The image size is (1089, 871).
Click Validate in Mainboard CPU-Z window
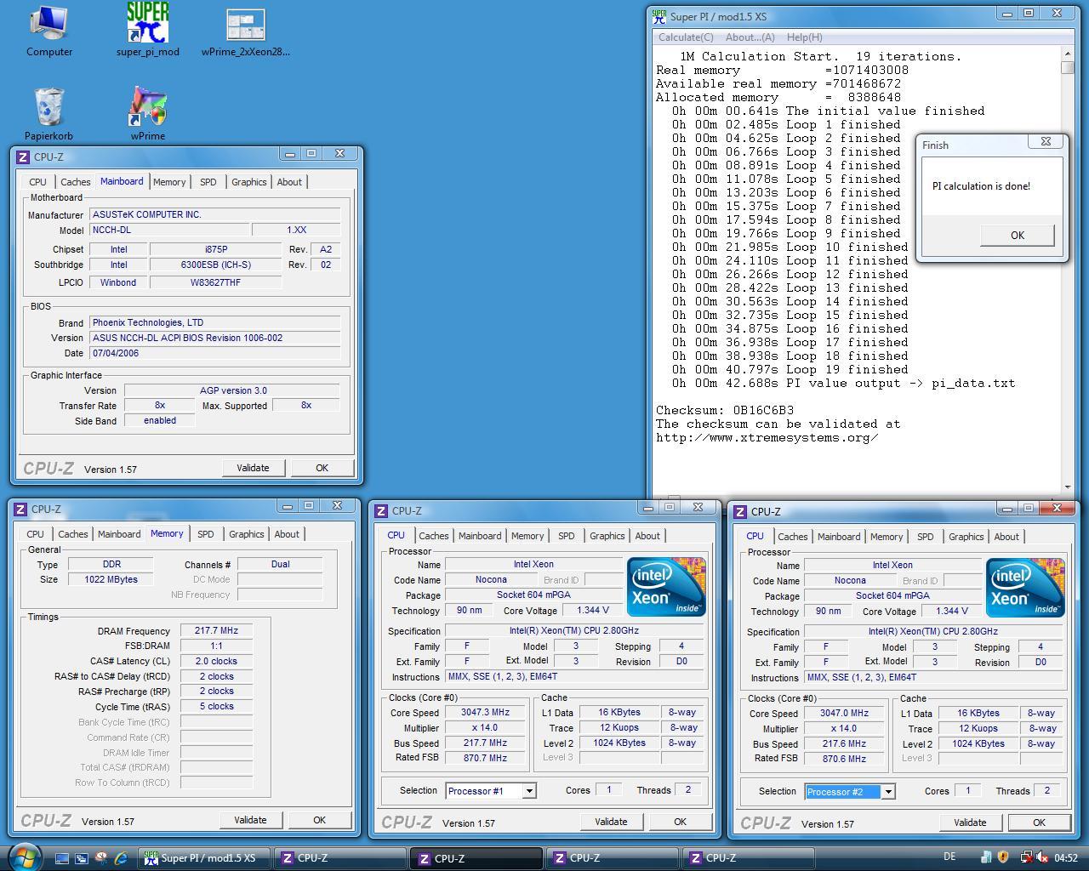[253, 468]
